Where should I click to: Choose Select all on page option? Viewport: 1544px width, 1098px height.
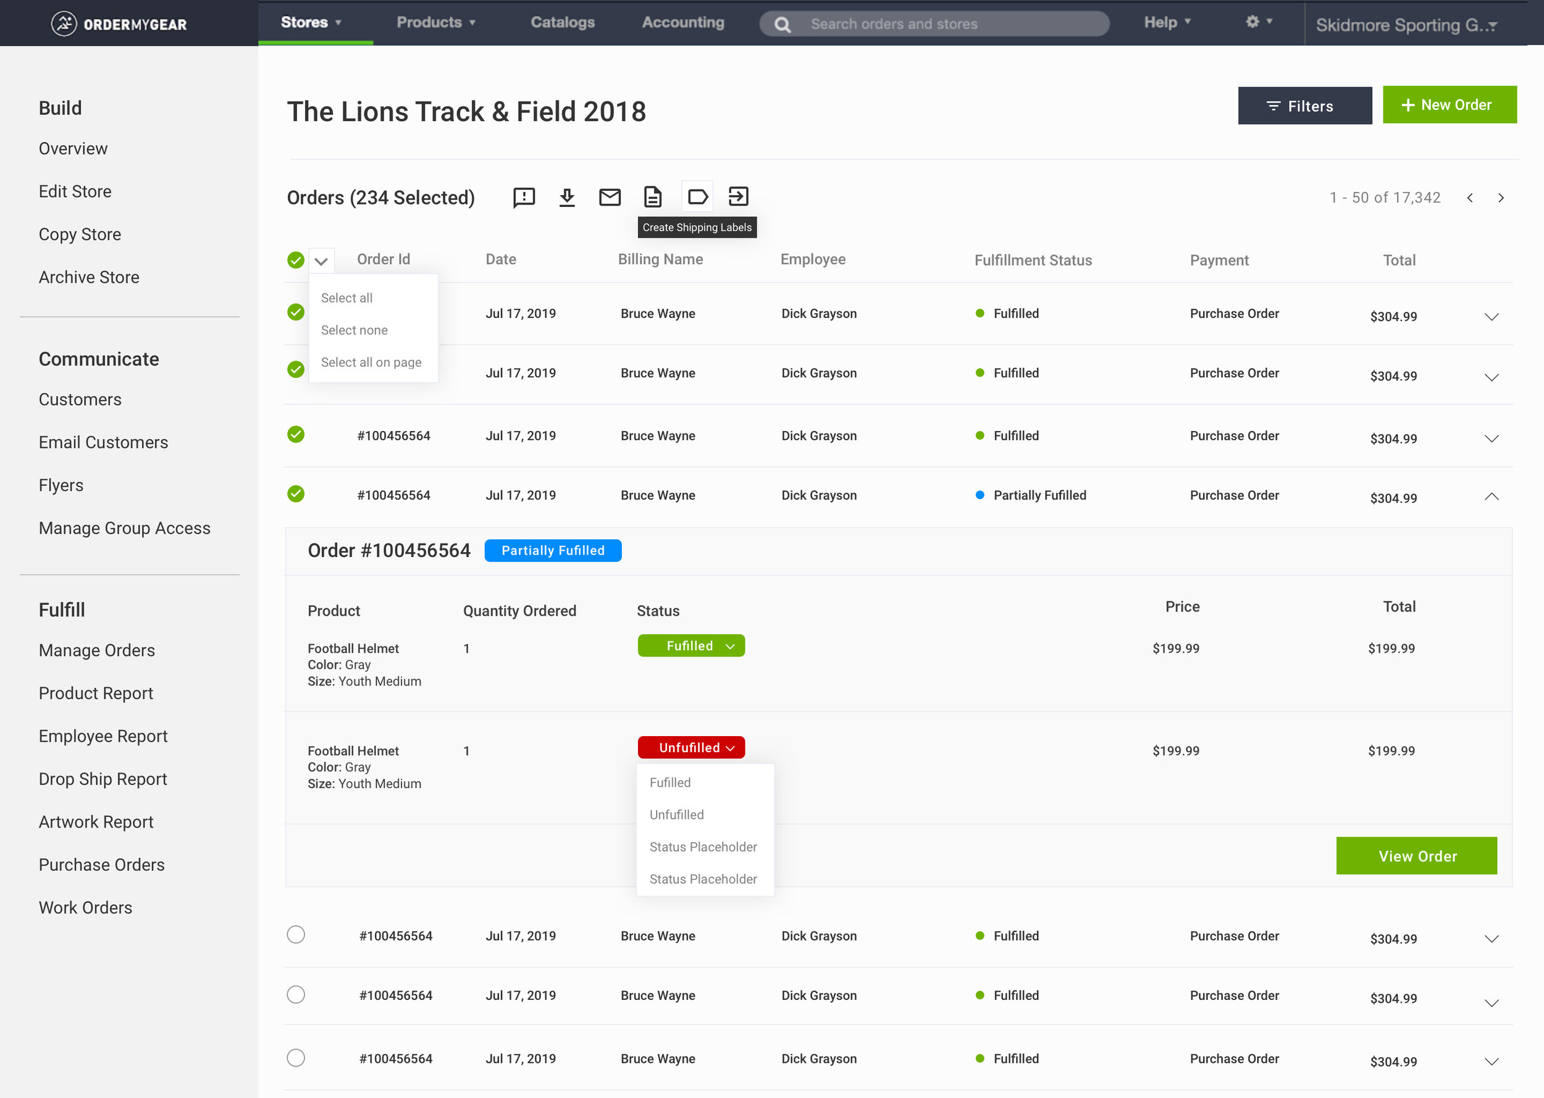click(x=371, y=363)
